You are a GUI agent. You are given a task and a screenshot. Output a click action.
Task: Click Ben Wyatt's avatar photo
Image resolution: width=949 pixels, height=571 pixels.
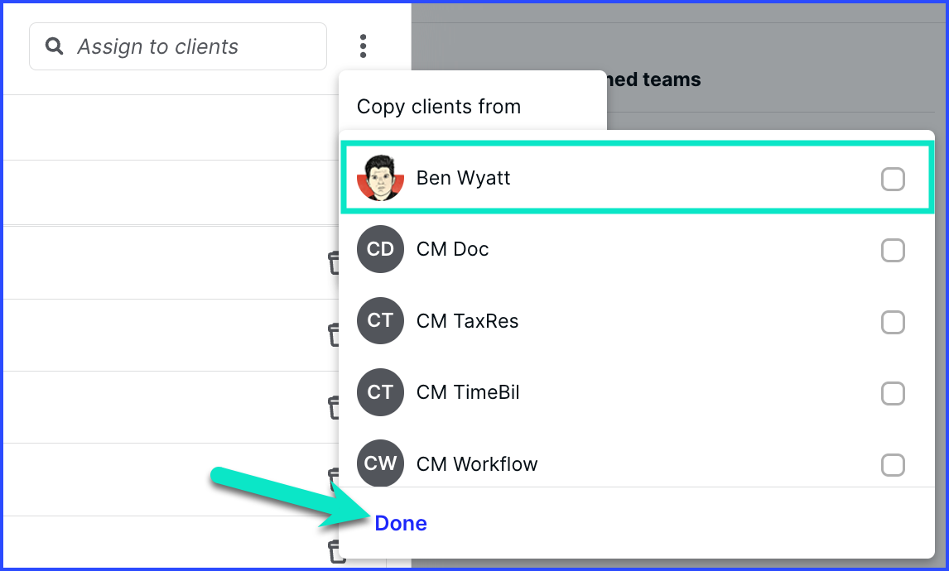pyautogui.click(x=380, y=178)
